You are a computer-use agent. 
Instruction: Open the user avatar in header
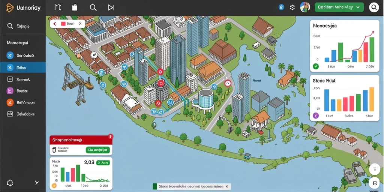(305, 7)
